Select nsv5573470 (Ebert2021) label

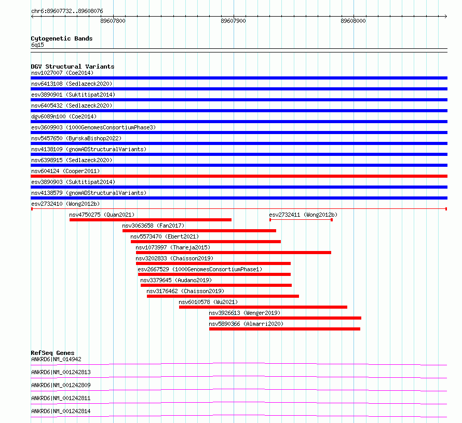point(165,236)
